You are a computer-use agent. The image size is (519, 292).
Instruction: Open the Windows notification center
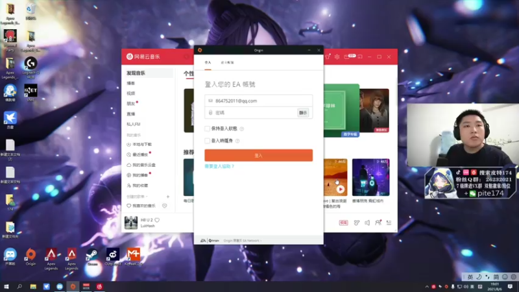click(x=510, y=286)
